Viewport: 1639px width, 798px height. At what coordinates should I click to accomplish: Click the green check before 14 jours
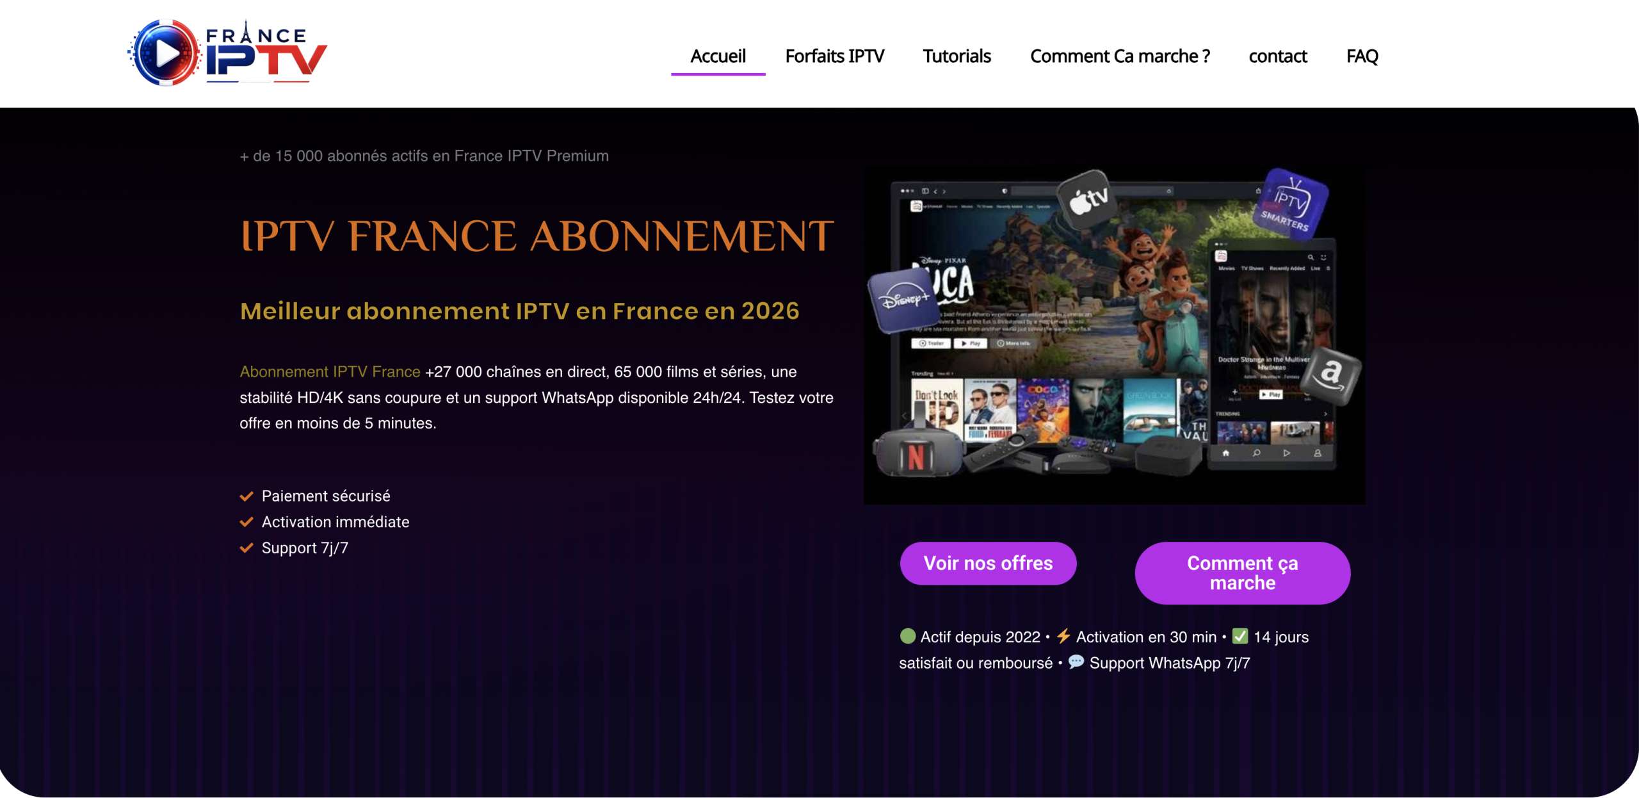(x=1239, y=636)
